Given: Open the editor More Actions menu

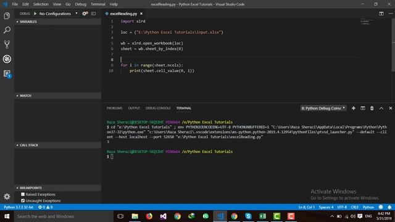Looking at the screenshot, I should point(391,14).
